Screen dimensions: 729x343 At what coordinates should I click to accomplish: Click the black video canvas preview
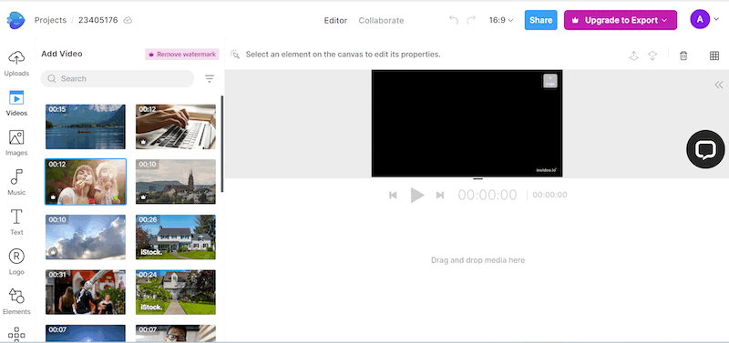(x=467, y=124)
